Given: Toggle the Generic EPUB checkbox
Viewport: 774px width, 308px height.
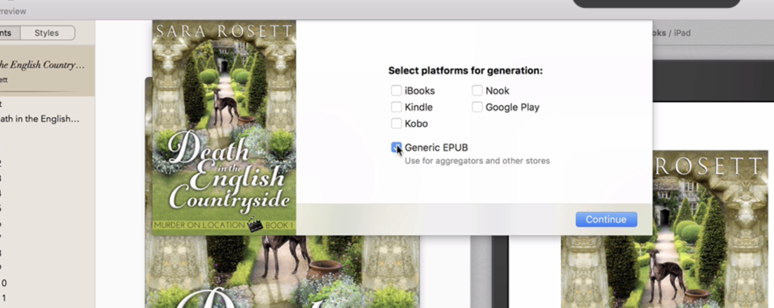Looking at the screenshot, I should pos(396,147).
